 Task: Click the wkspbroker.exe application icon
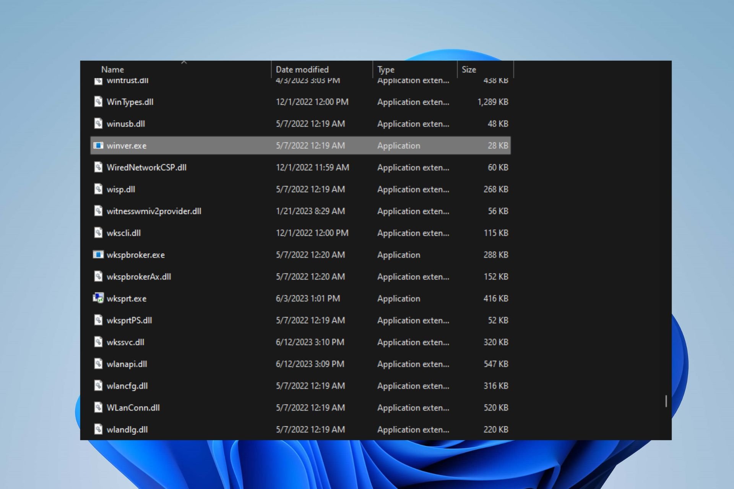[98, 254]
